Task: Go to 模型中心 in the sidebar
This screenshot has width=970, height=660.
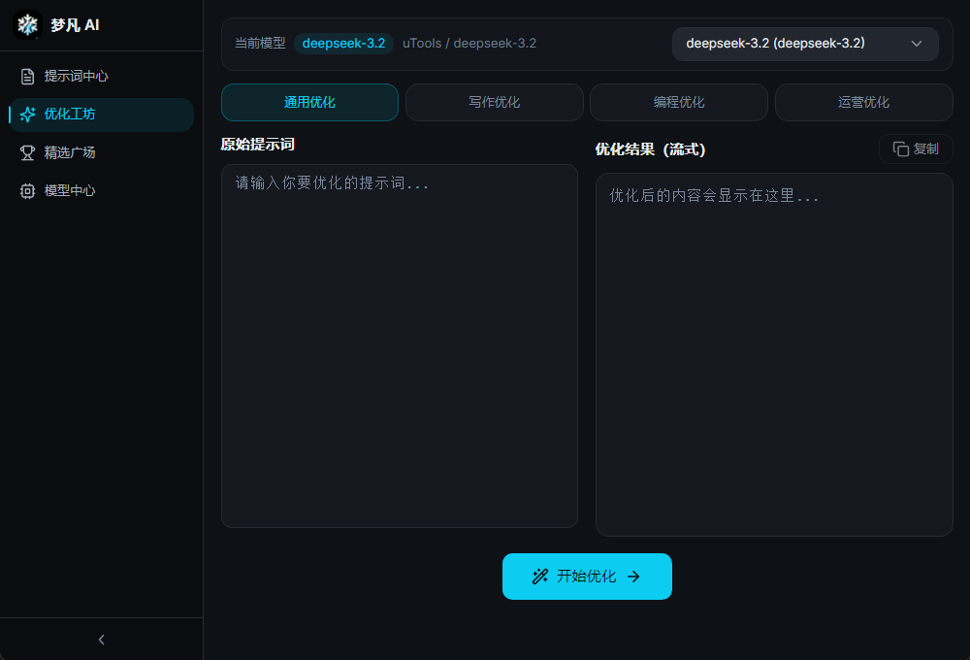Action: coord(70,191)
